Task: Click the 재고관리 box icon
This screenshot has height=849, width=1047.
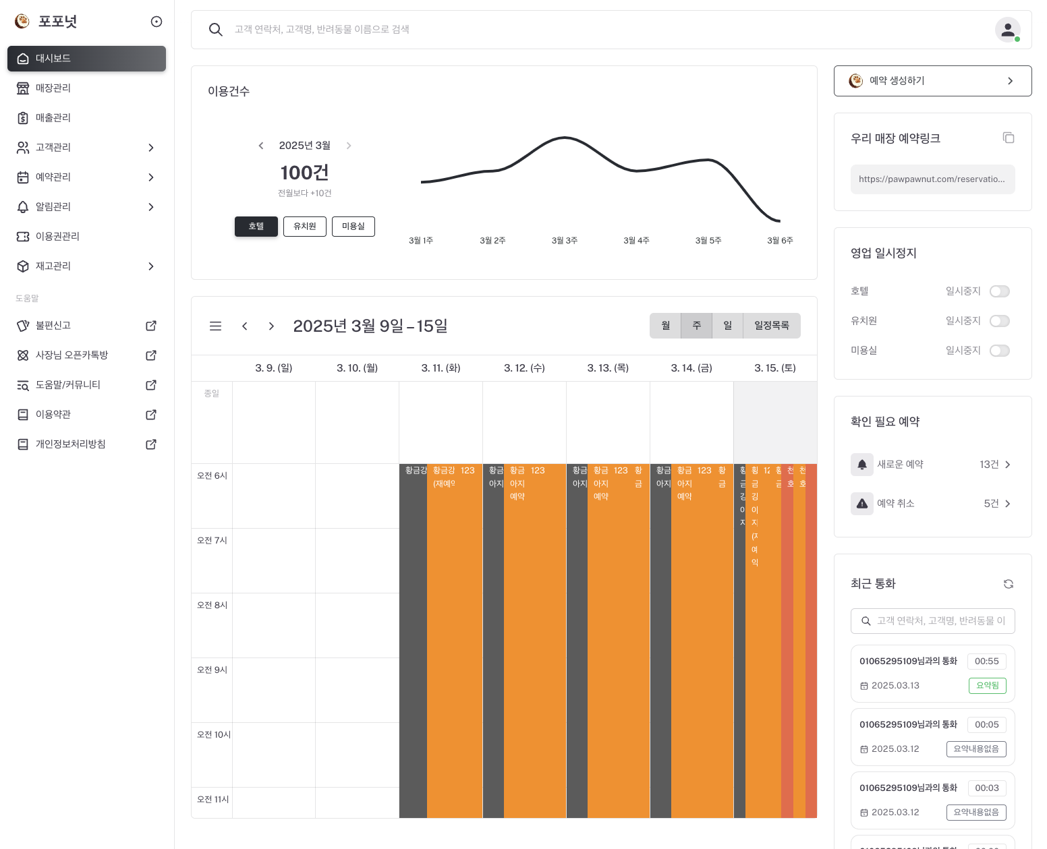Action: (23, 266)
